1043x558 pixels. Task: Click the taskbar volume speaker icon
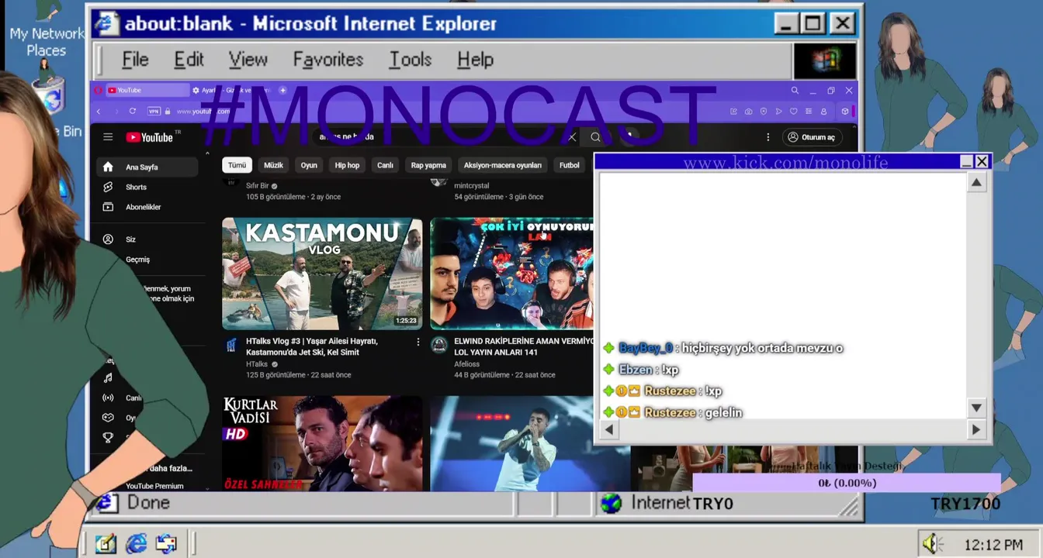[x=932, y=543]
